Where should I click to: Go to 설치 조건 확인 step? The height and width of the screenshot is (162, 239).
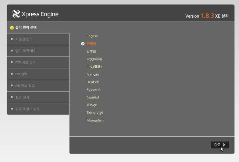38,51
